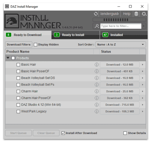Show info for Basic Hair PoserCF
This screenshot has height=142, width=151.
[x=97, y=71]
